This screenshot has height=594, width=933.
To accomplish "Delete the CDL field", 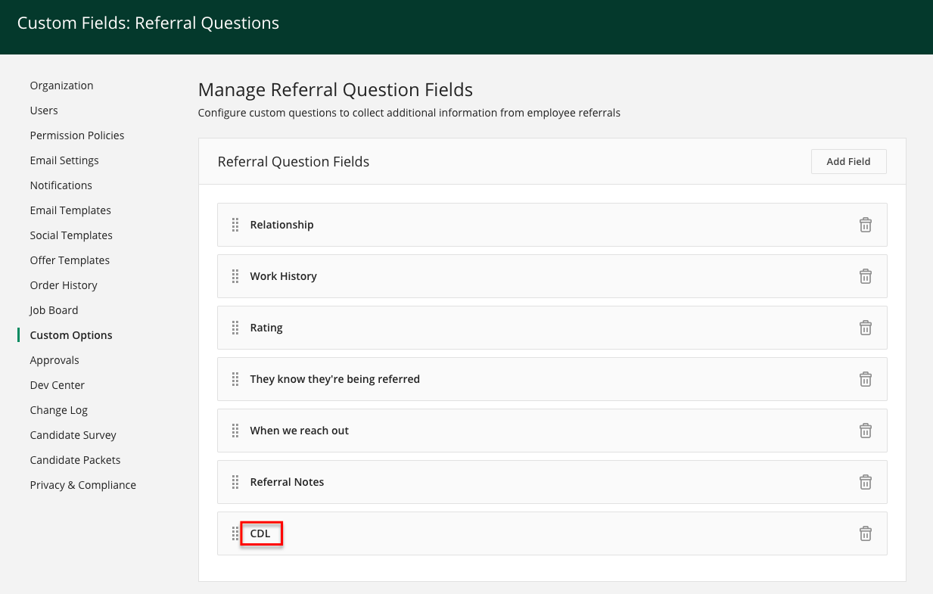I will pyautogui.click(x=866, y=533).
